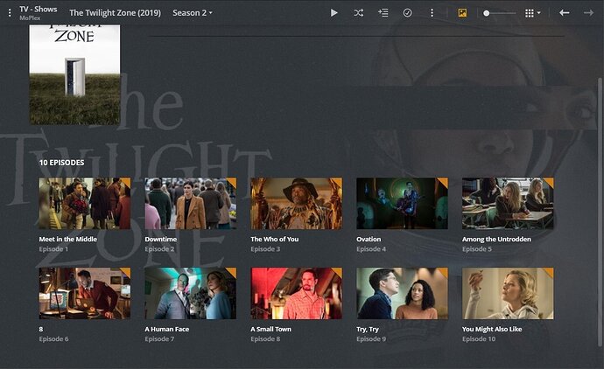
Task: Click the unwatched flag on Downtime
Action: pos(231,182)
